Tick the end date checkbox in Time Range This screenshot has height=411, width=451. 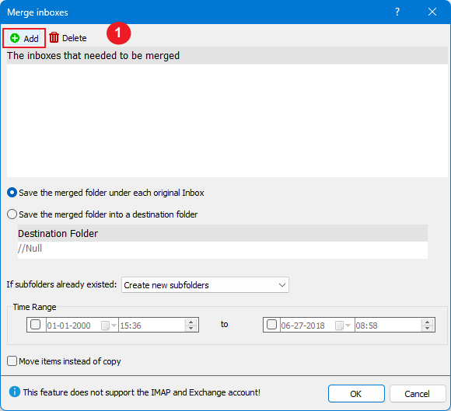[272, 325]
